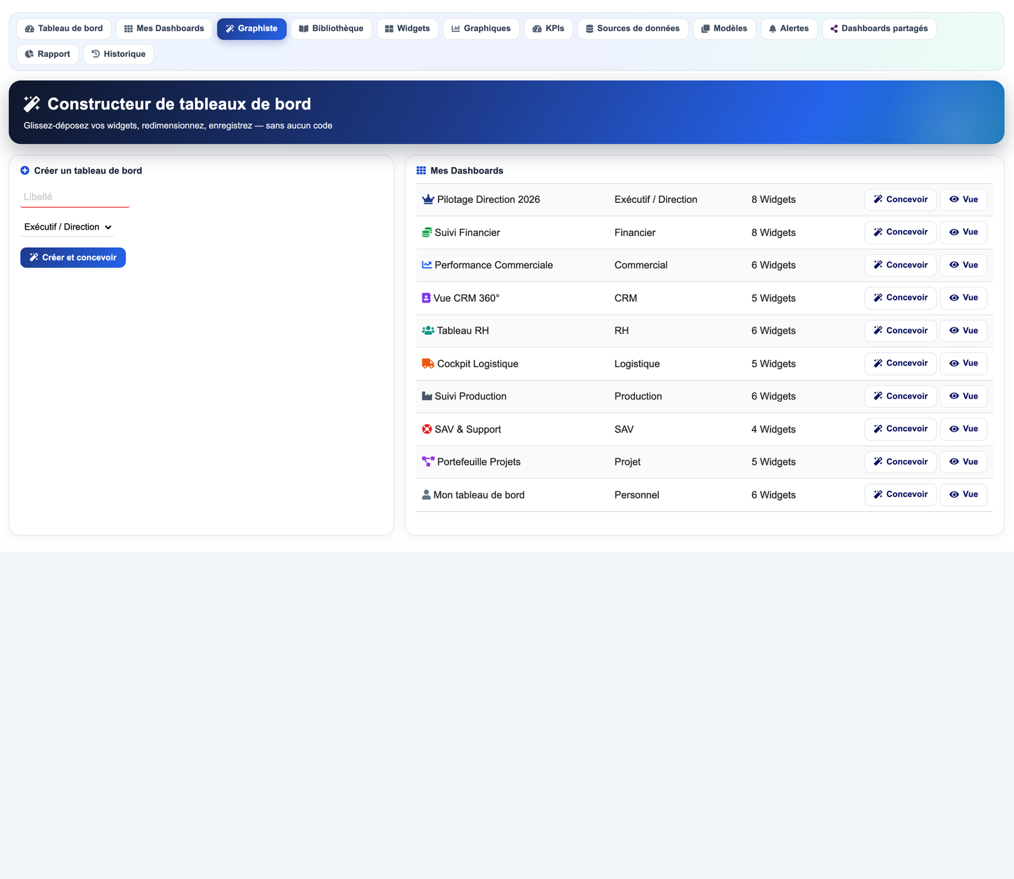
Task: Click the diagram icon beside Portefeuille Projets
Action: [x=428, y=462]
